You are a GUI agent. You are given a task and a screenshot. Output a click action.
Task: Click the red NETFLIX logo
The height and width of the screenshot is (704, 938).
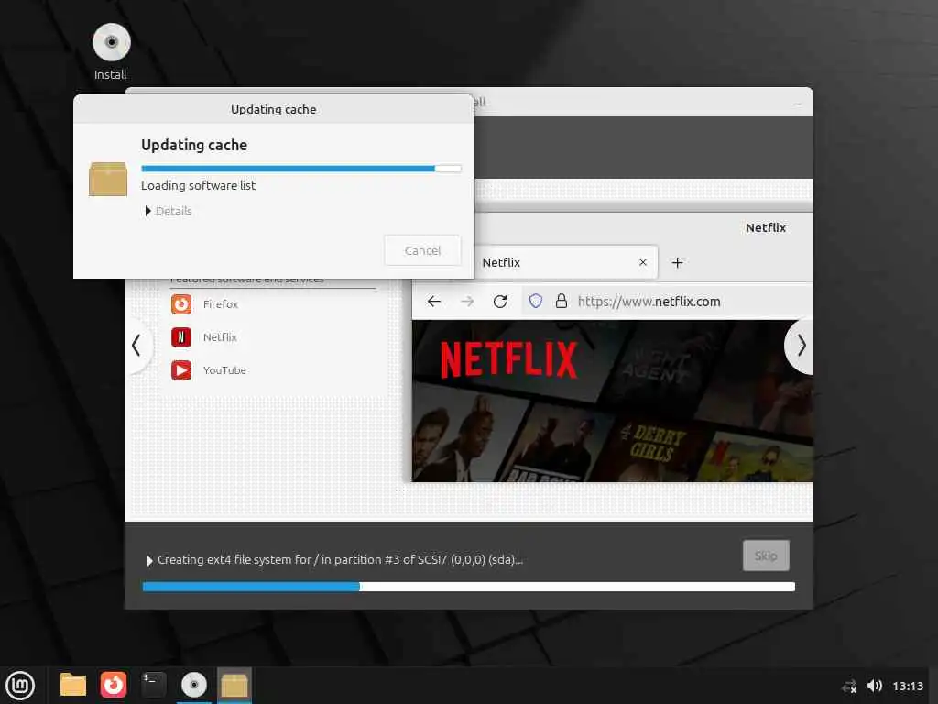509,359
